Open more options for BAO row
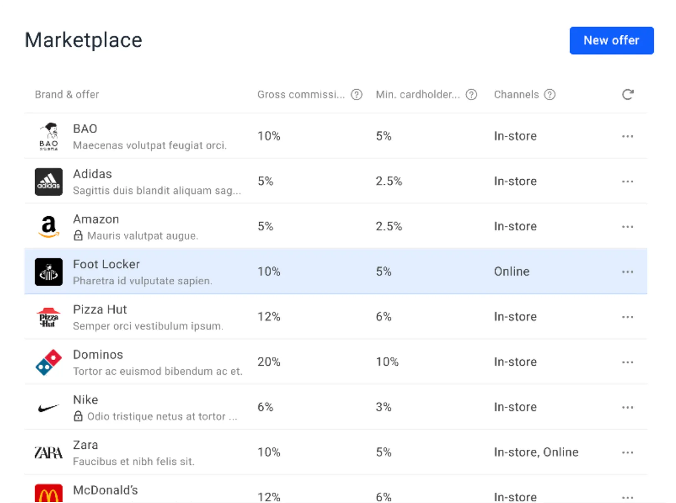676x503 pixels. [x=628, y=136]
